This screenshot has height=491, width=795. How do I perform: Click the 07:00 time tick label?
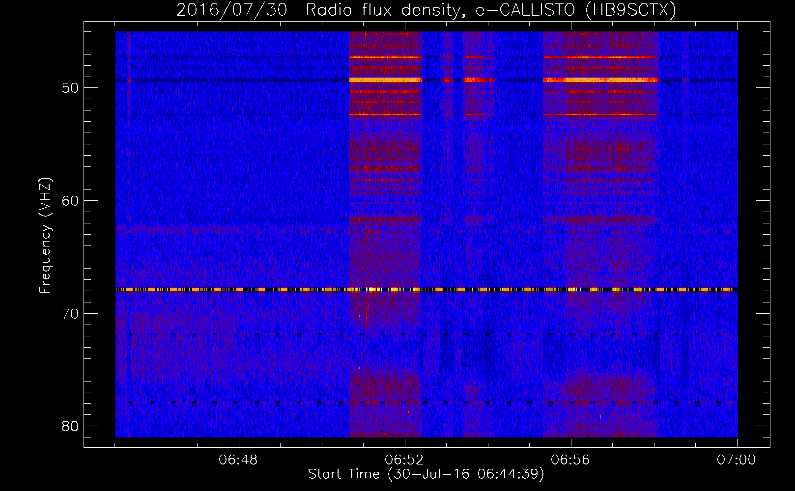[x=736, y=460]
